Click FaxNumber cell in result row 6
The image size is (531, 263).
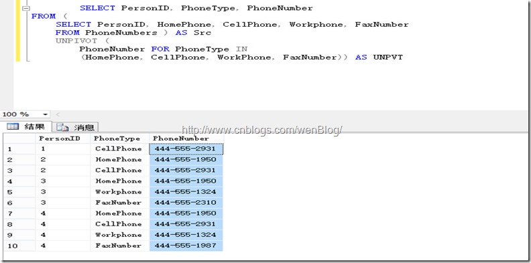119,203
